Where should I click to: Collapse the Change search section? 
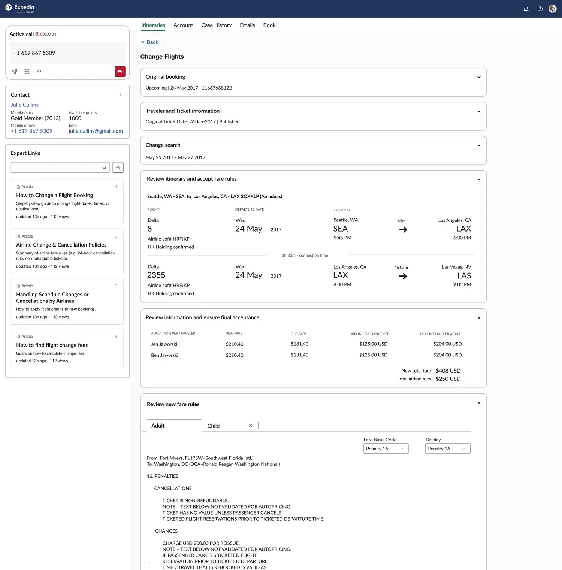[x=479, y=145]
